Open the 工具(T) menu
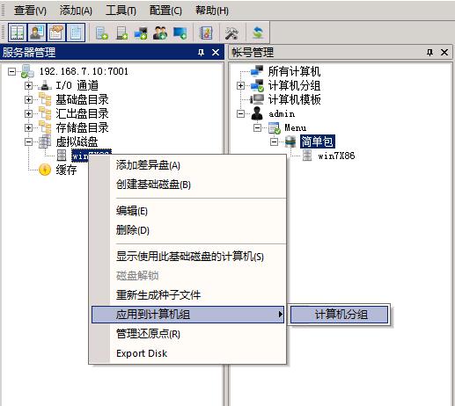The width and height of the screenshot is (455, 406). (x=121, y=11)
